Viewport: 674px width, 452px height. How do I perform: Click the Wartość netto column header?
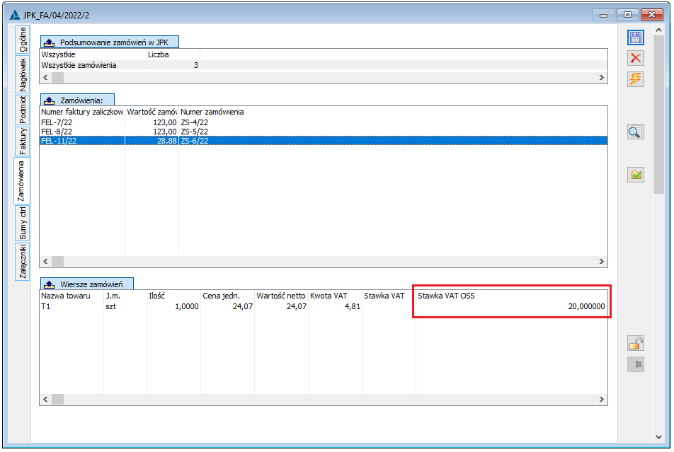pyautogui.click(x=281, y=296)
